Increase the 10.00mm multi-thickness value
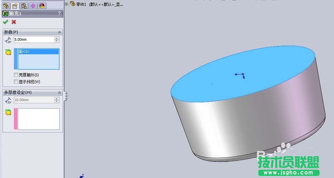 tap(57, 98)
